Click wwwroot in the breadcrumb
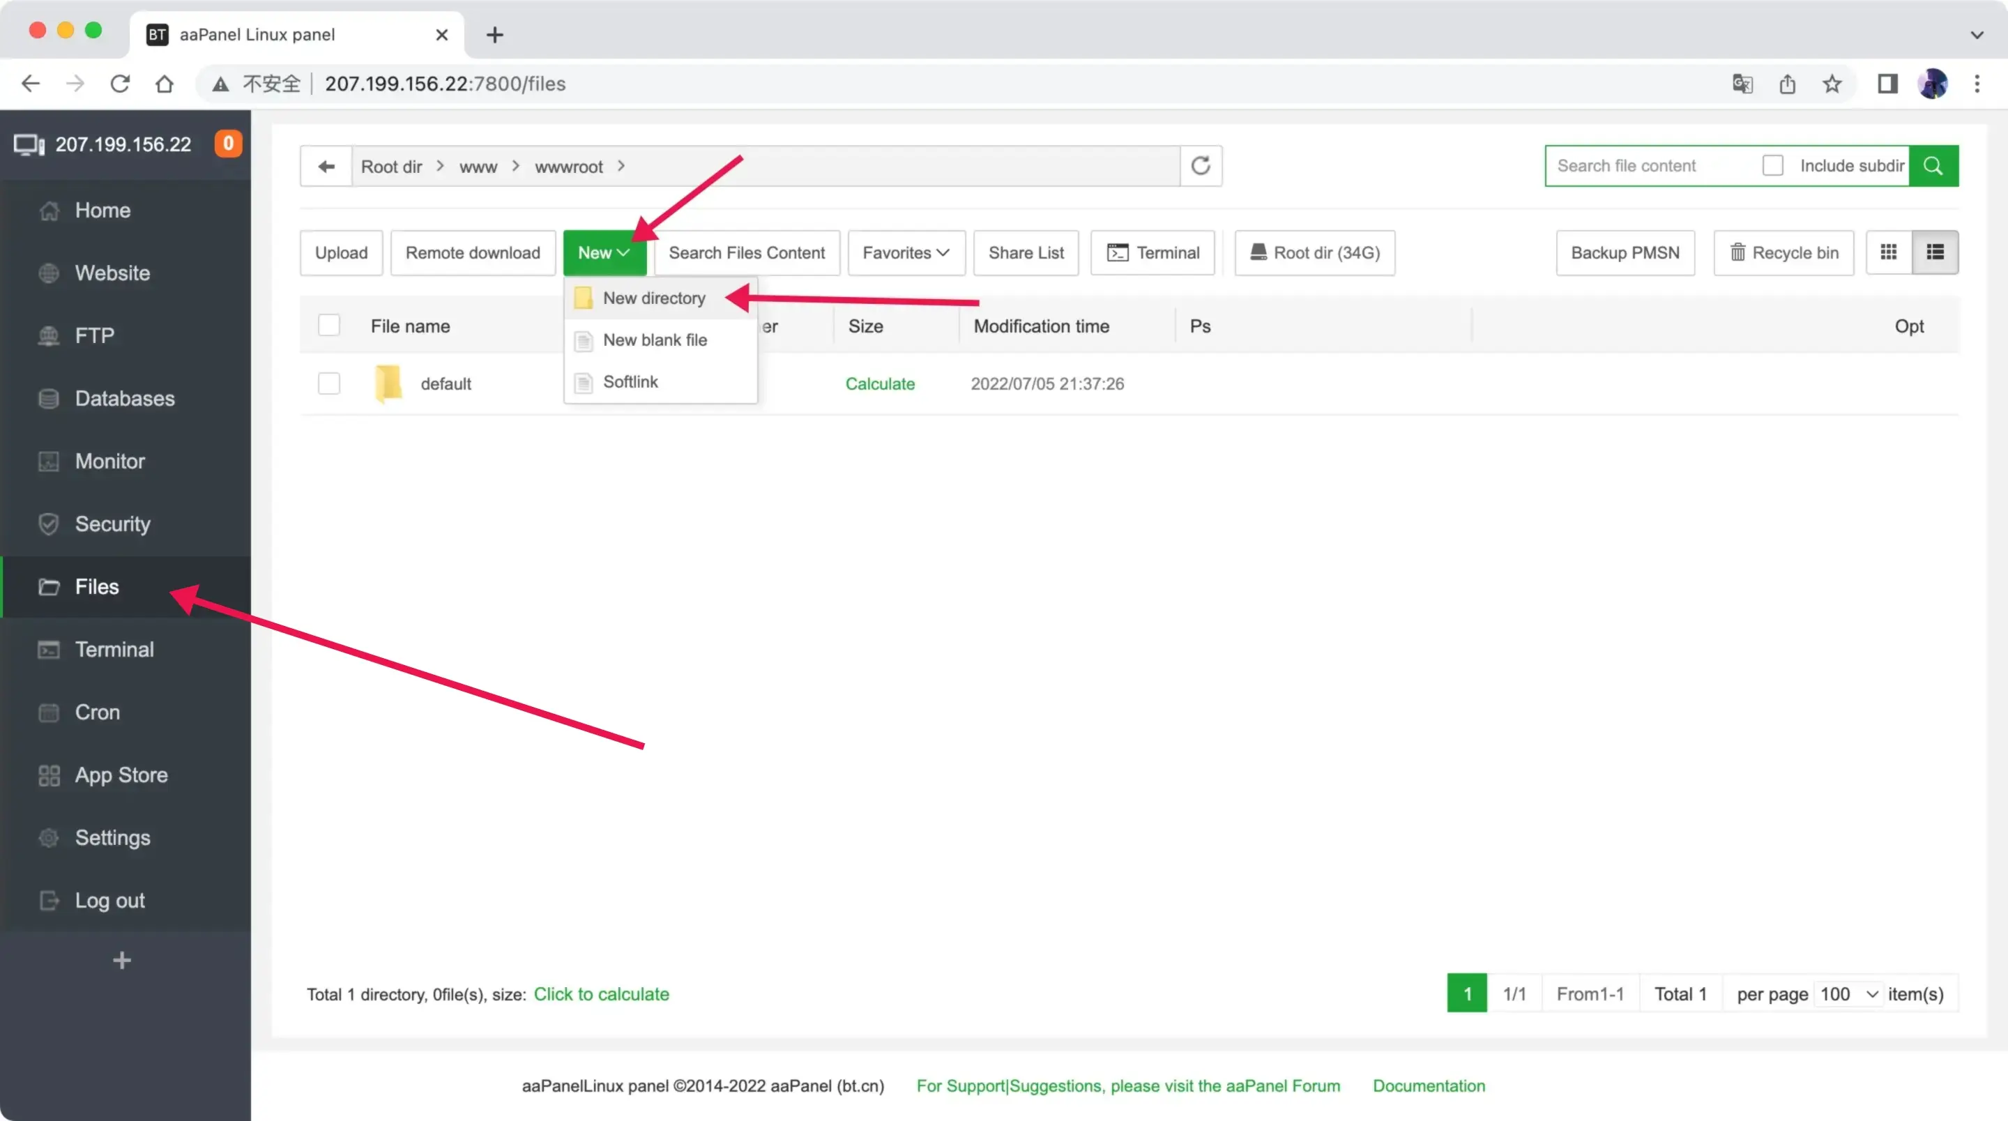 coord(569,167)
